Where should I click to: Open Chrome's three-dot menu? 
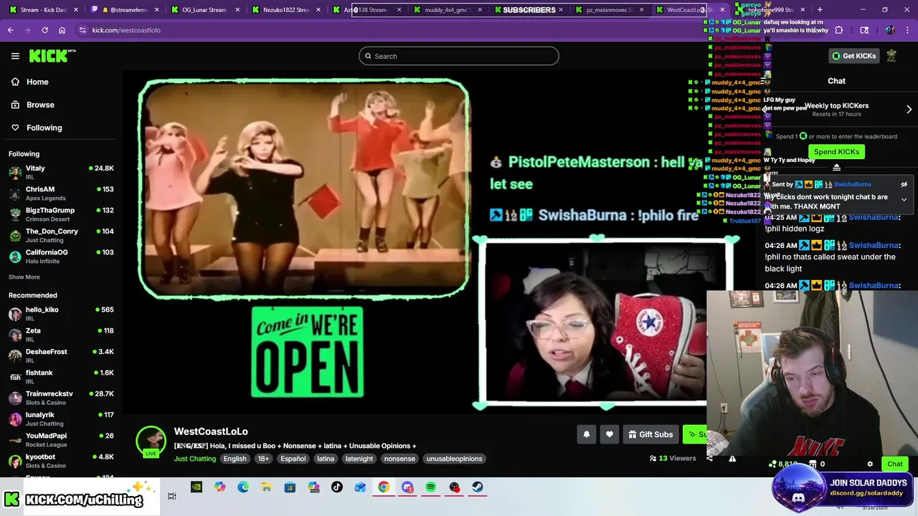click(908, 30)
